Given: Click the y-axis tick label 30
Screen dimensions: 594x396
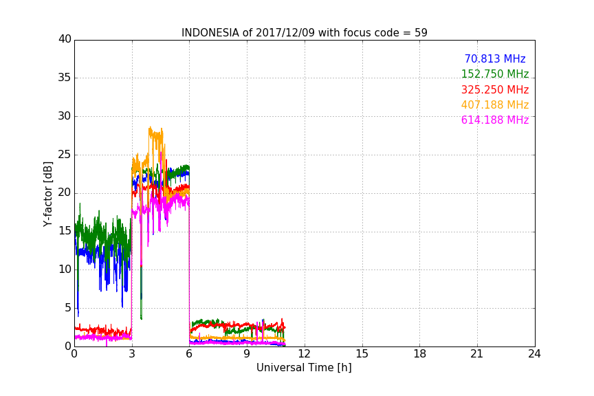Looking at the screenshot, I should point(65,116).
